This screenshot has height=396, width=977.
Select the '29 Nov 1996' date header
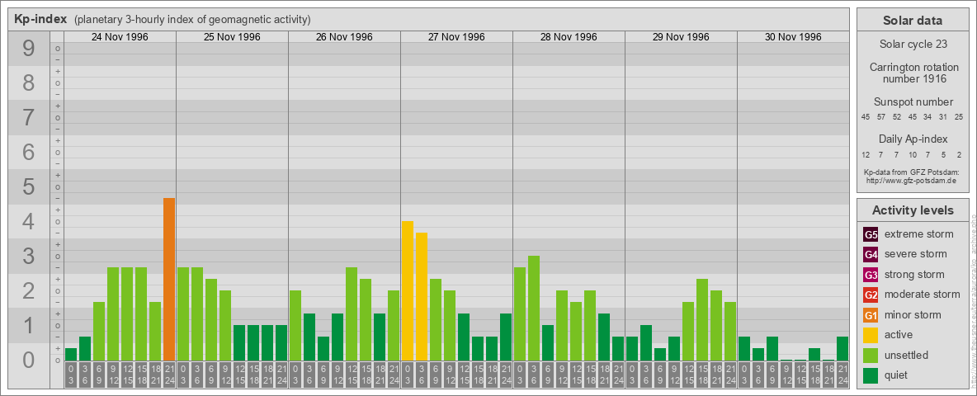pyautogui.click(x=681, y=37)
